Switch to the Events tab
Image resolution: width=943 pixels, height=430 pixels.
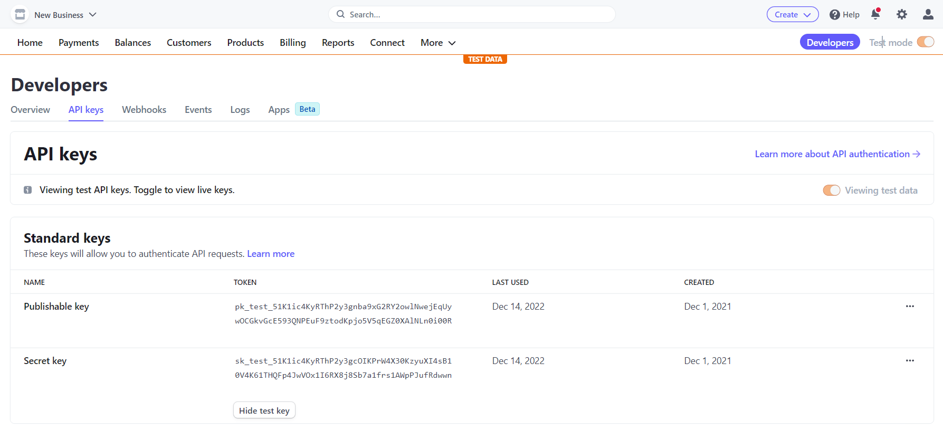pos(198,110)
